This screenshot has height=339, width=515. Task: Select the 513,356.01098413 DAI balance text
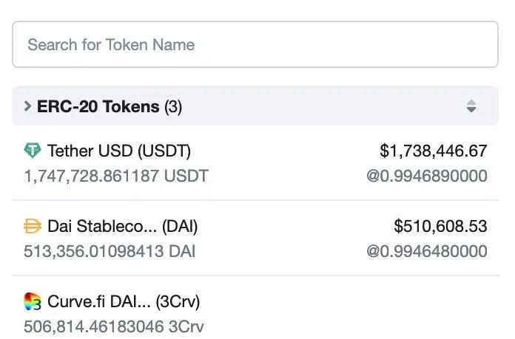coord(110,251)
